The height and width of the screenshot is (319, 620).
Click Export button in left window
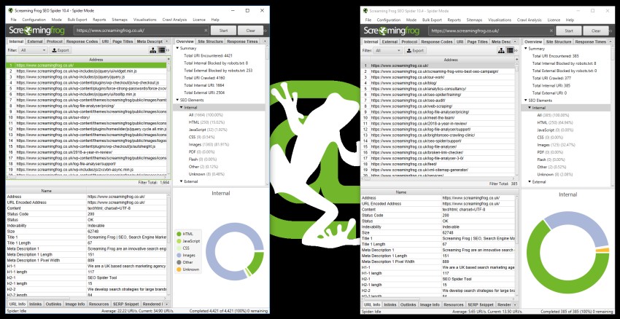(61, 50)
